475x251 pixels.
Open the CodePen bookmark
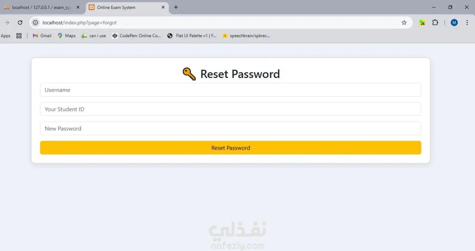[137, 36]
